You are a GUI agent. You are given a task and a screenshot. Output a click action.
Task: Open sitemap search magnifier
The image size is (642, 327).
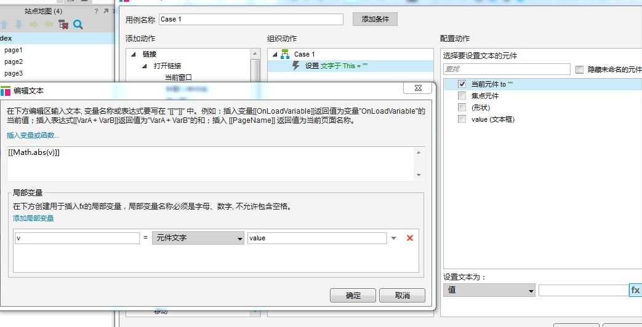pyautogui.click(x=78, y=25)
